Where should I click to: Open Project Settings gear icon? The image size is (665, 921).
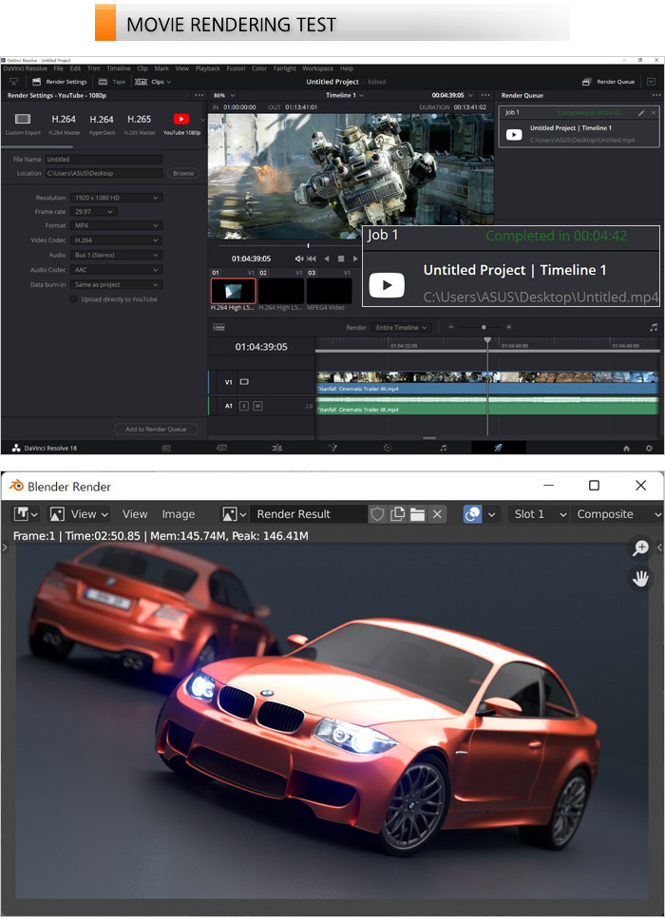(x=649, y=449)
